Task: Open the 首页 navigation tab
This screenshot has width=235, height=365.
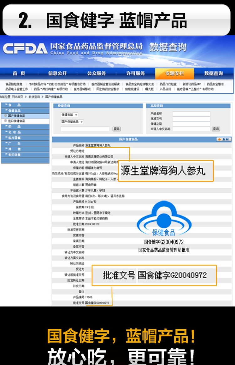Action: (19, 73)
